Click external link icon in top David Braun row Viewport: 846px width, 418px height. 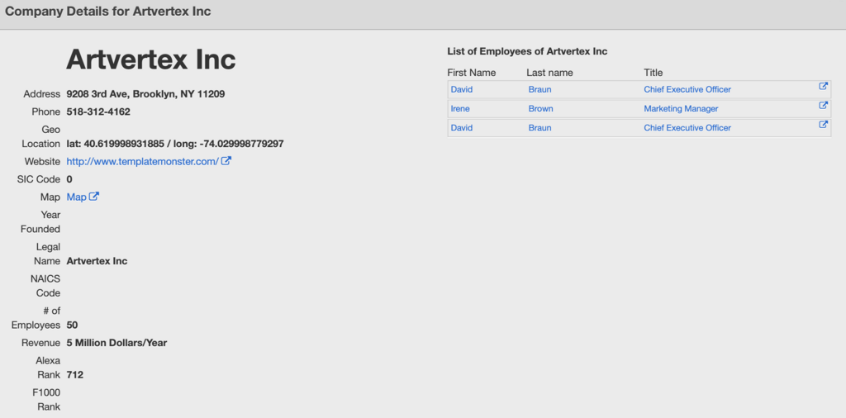[823, 87]
